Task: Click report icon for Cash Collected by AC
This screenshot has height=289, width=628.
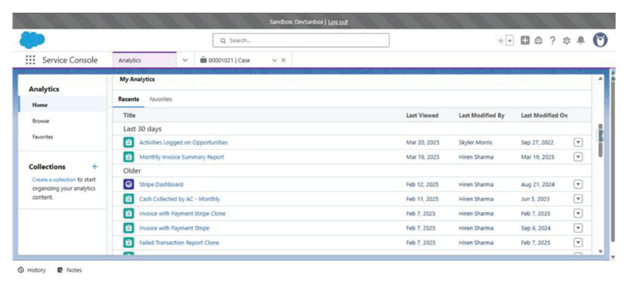Action: coord(129,199)
